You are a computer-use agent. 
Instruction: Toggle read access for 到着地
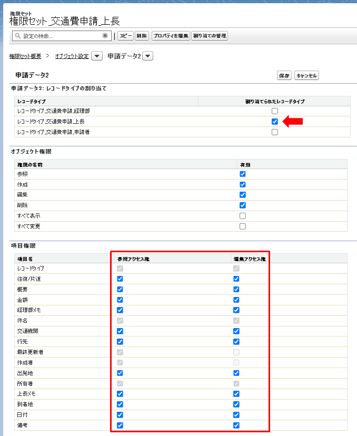coord(120,404)
